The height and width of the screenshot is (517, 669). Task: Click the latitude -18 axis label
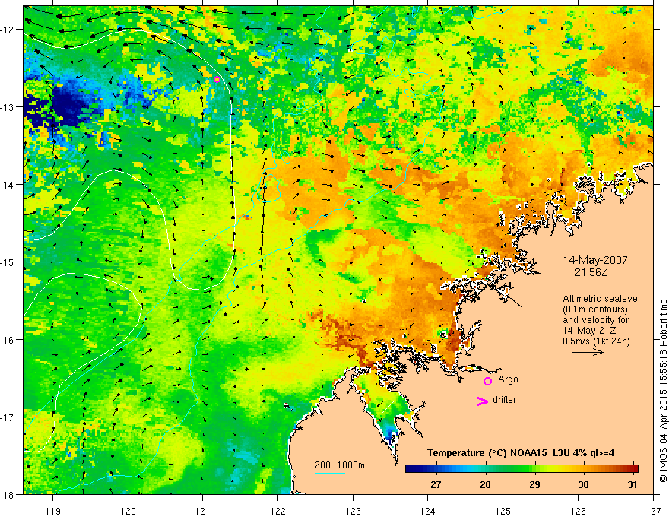click(8, 494)
